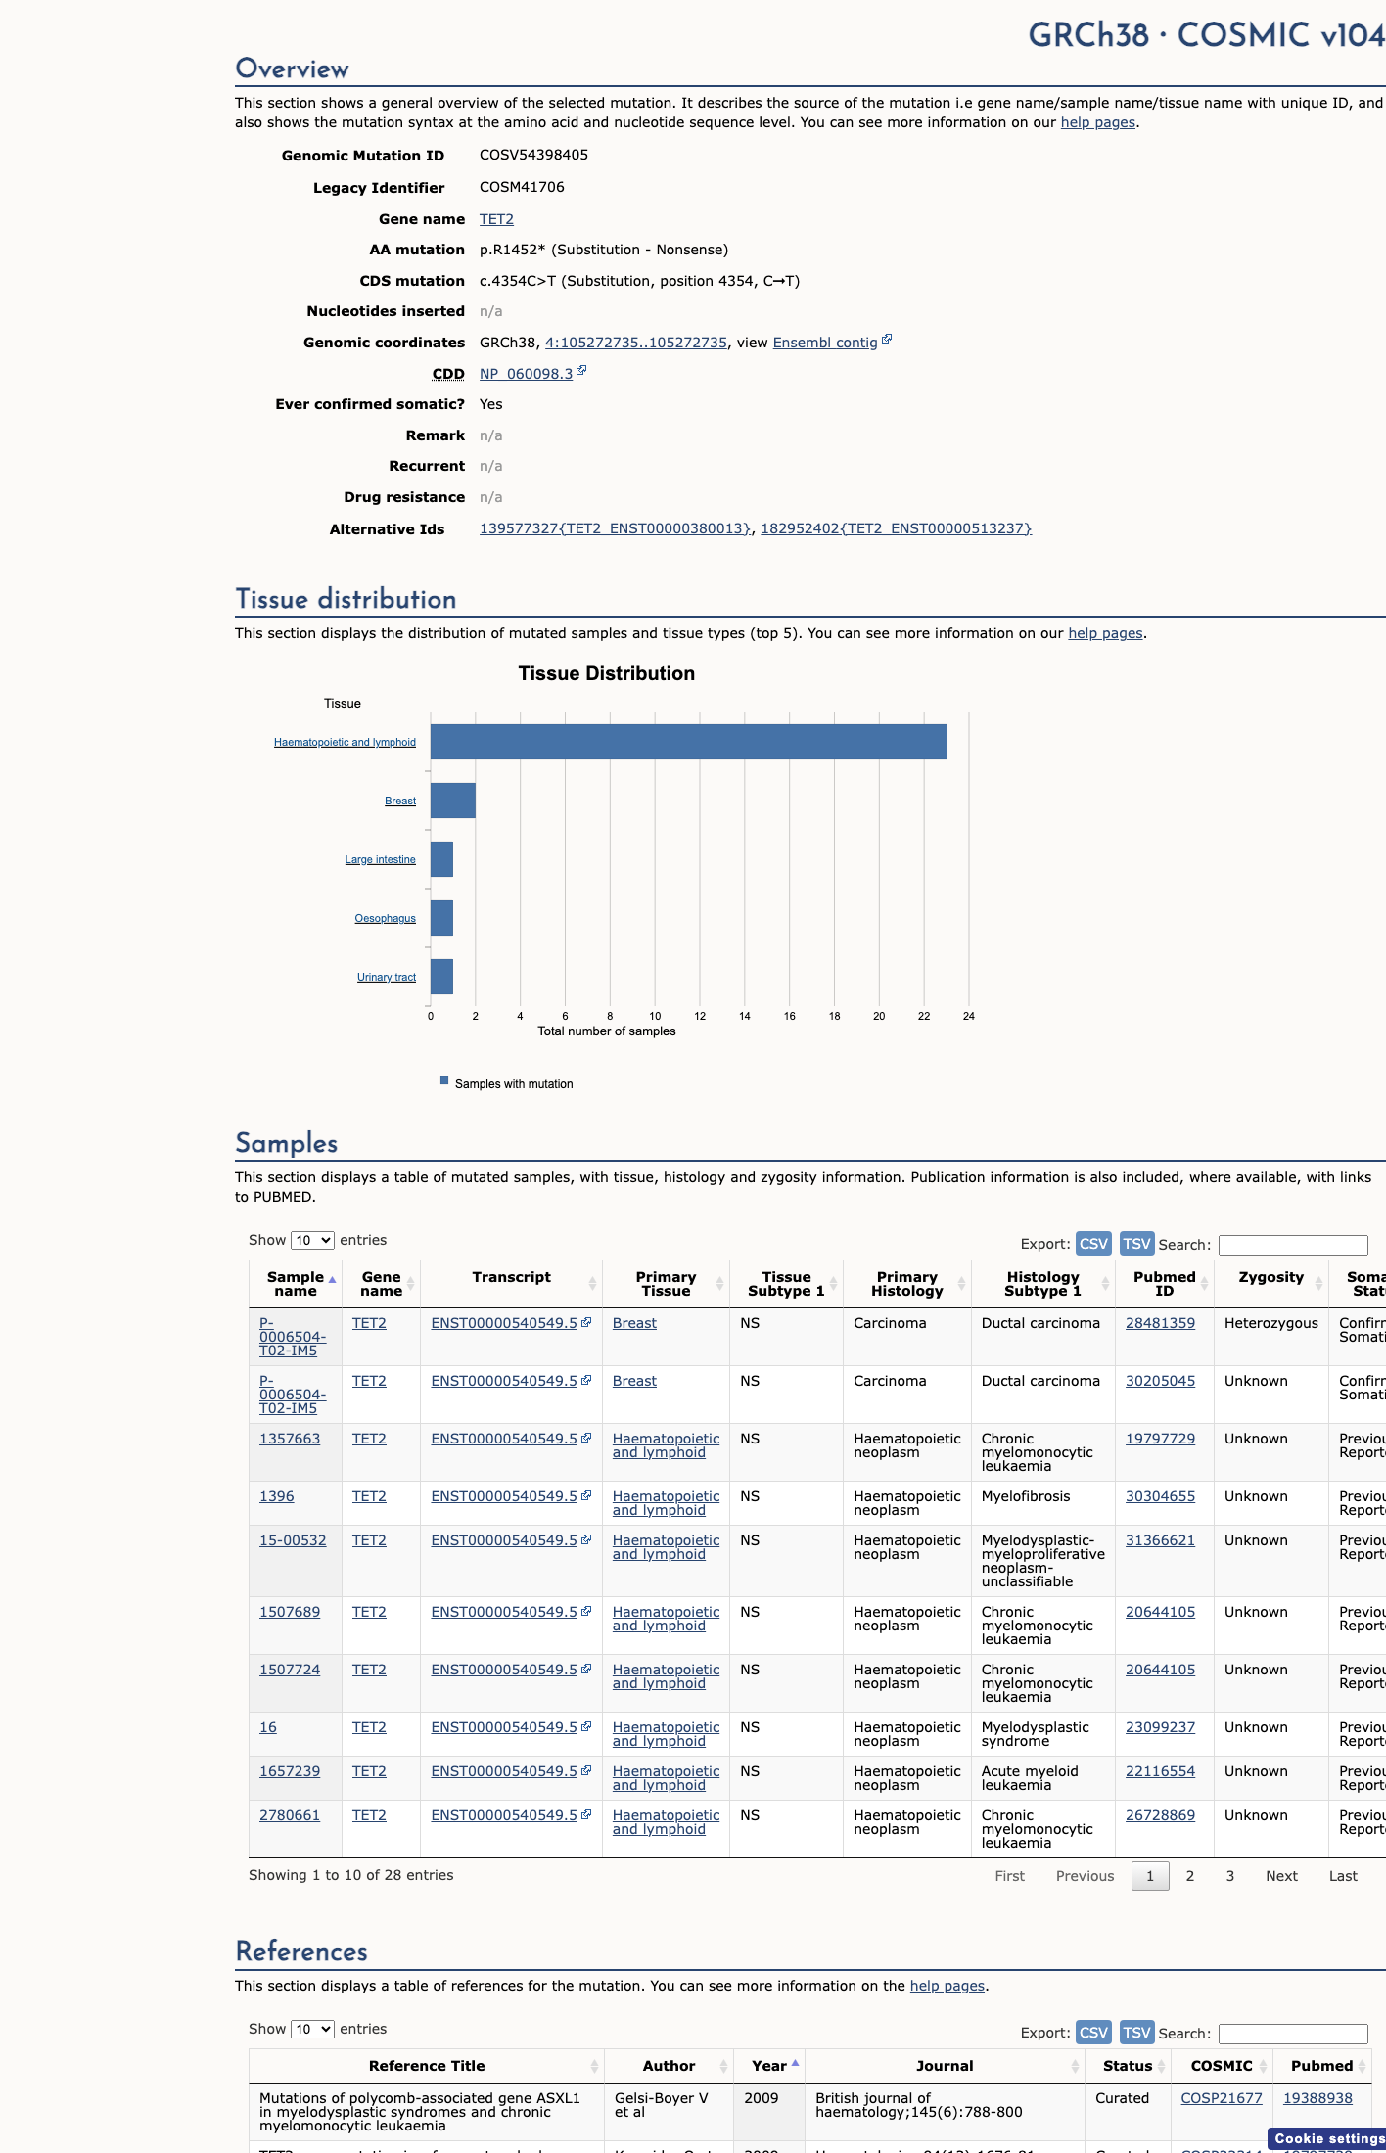Open genomic coordinates 4:105272735..105272735 link
Screen dimensions: 1386x2153
point(636,343)
